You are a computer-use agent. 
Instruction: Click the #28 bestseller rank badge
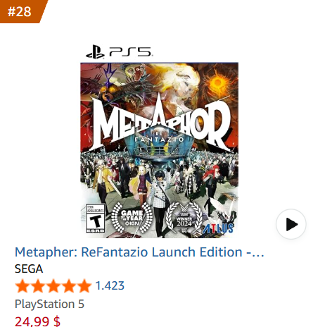click(x=20, y=11)
